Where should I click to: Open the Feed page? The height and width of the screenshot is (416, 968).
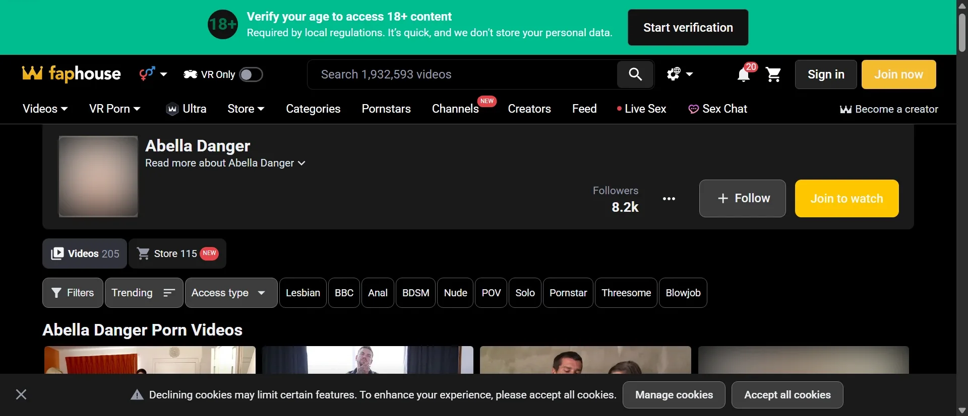click(x=584, y=109)
